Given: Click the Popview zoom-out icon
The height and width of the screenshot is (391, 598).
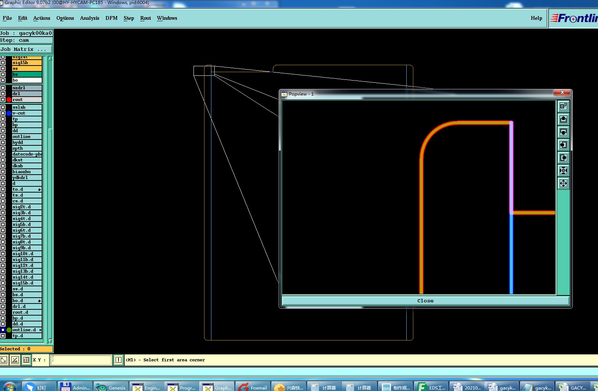Looking at the screenshot, I should [x=563, y=183].
